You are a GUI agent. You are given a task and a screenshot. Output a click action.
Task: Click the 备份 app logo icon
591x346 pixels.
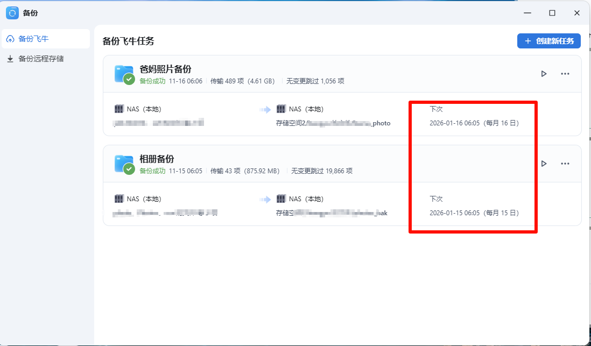pos(12,13)
